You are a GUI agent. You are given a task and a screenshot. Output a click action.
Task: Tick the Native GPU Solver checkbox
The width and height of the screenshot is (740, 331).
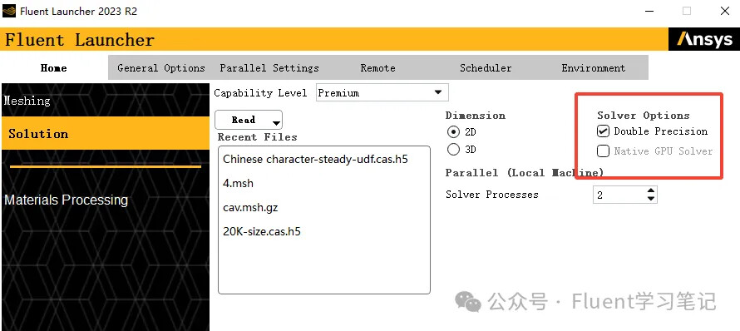tap(603, 151)
